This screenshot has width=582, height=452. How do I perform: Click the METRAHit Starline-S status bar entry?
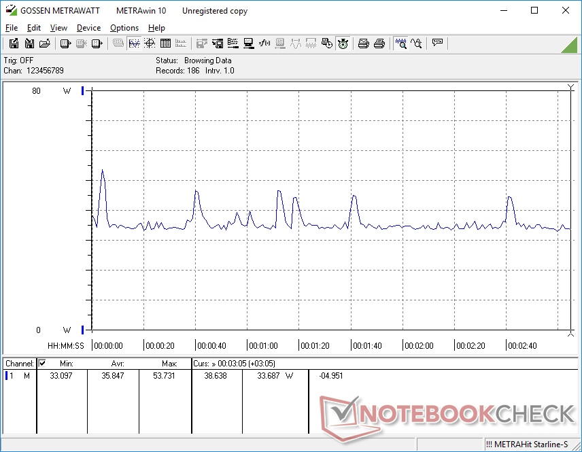[x=527, y=445]
